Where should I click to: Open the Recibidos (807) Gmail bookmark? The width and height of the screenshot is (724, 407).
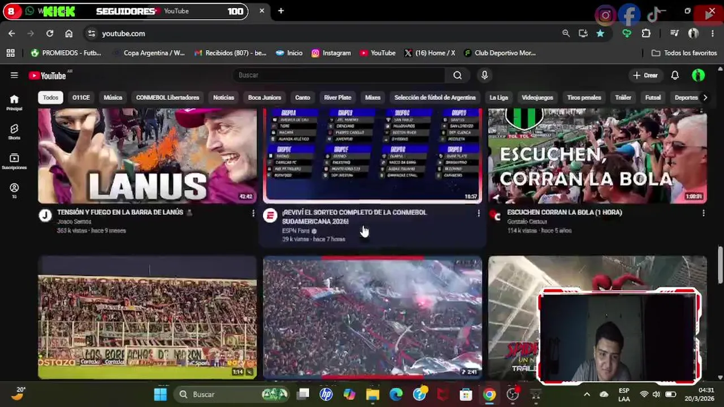[x=230, y=53]
